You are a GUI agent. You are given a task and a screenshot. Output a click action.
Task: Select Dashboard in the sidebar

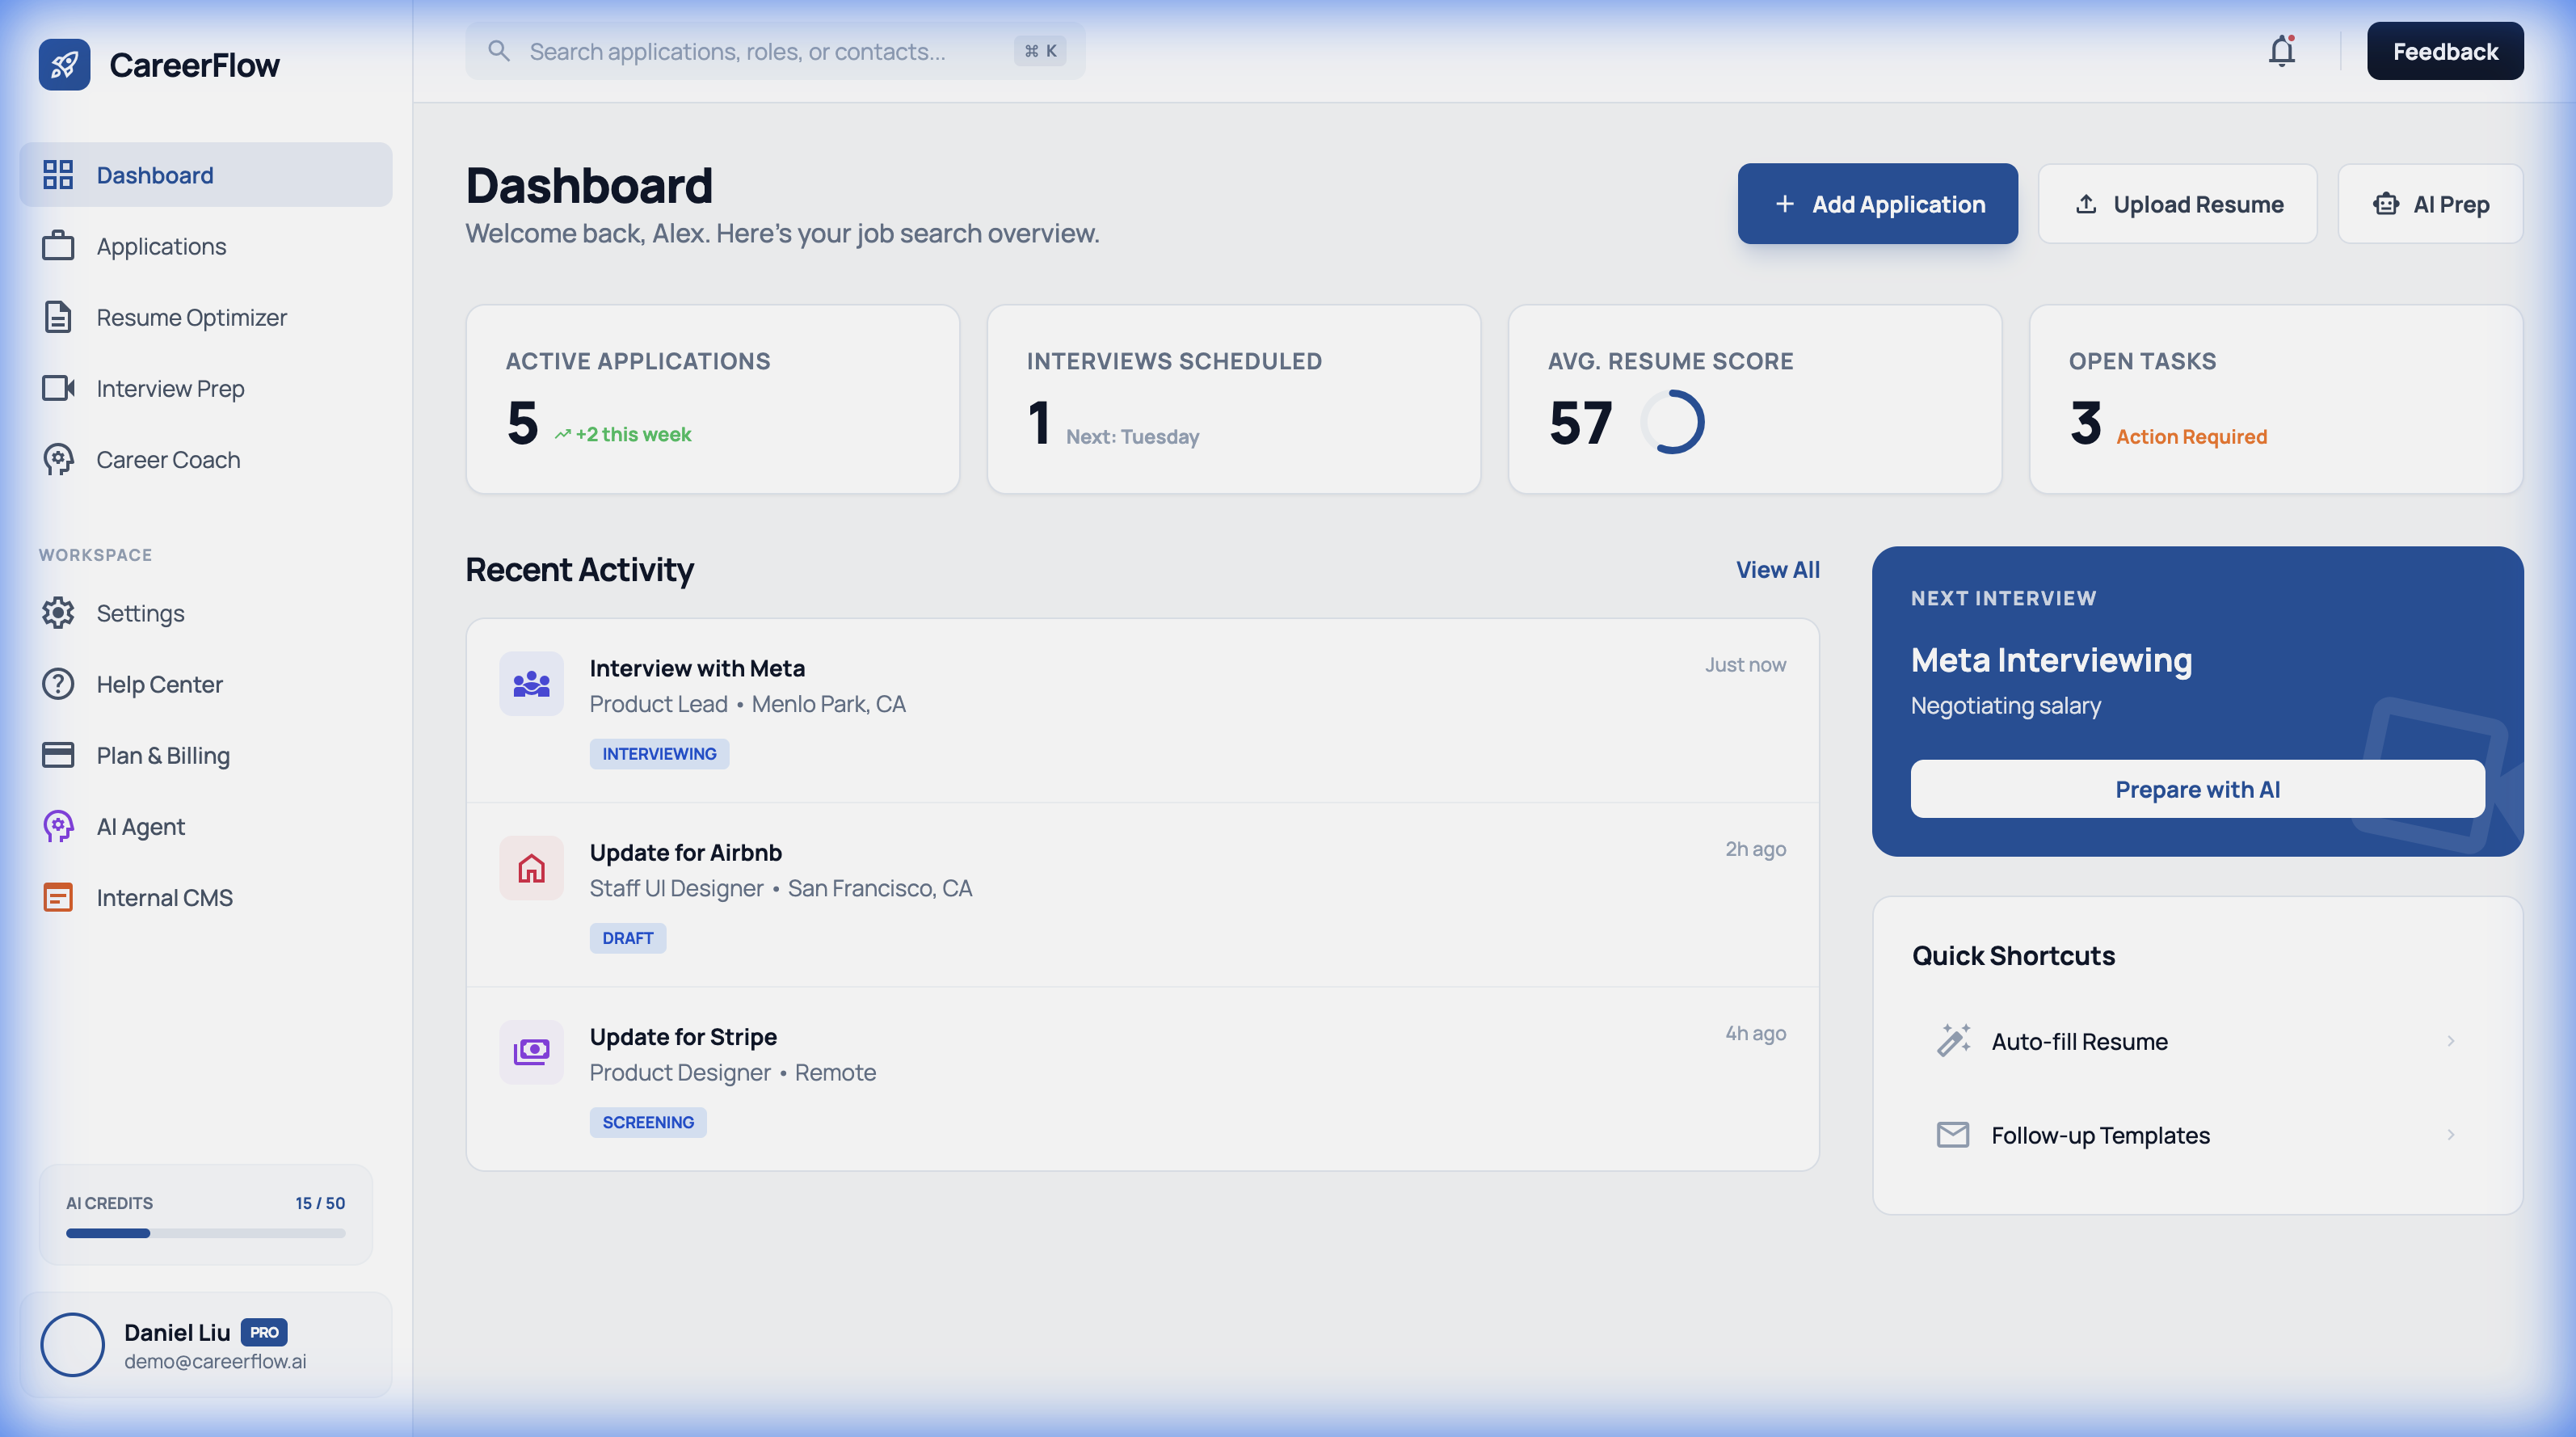pos(155,174)
